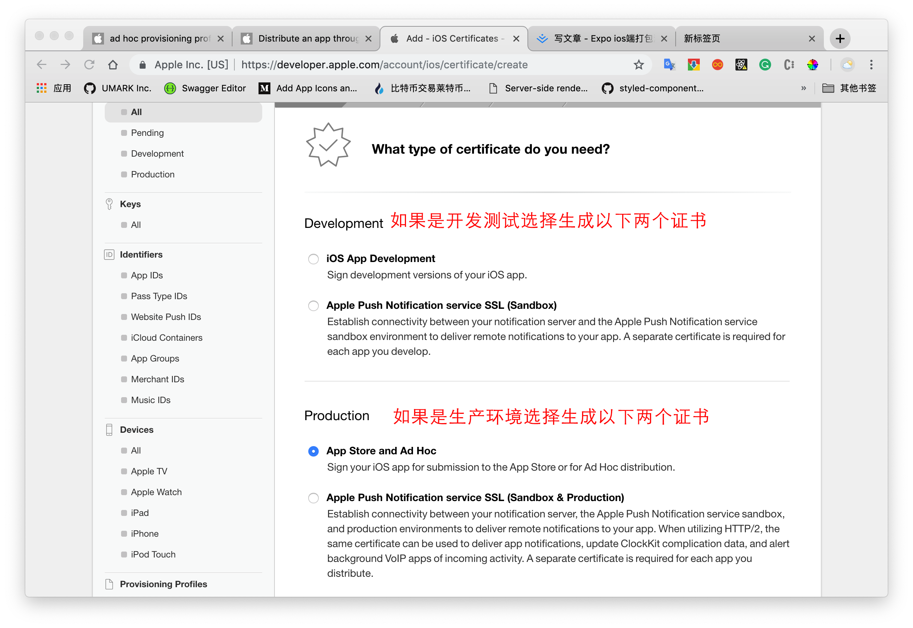This screenshot has width=913, height=628.
Task: Click the Google Translate extension icon
Action: point(669,65)
